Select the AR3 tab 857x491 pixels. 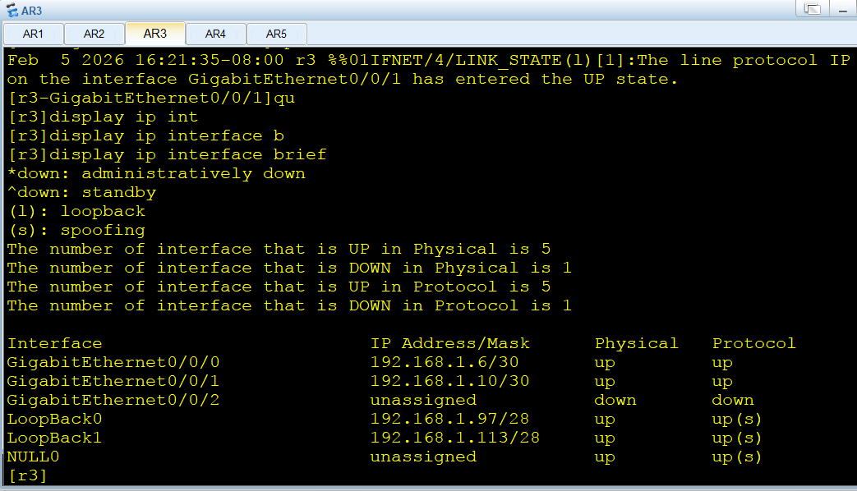[x=155, y=34]
